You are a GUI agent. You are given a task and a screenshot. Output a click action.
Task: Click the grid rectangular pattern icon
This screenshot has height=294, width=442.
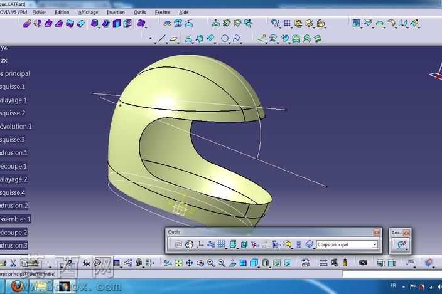point(287,23)
